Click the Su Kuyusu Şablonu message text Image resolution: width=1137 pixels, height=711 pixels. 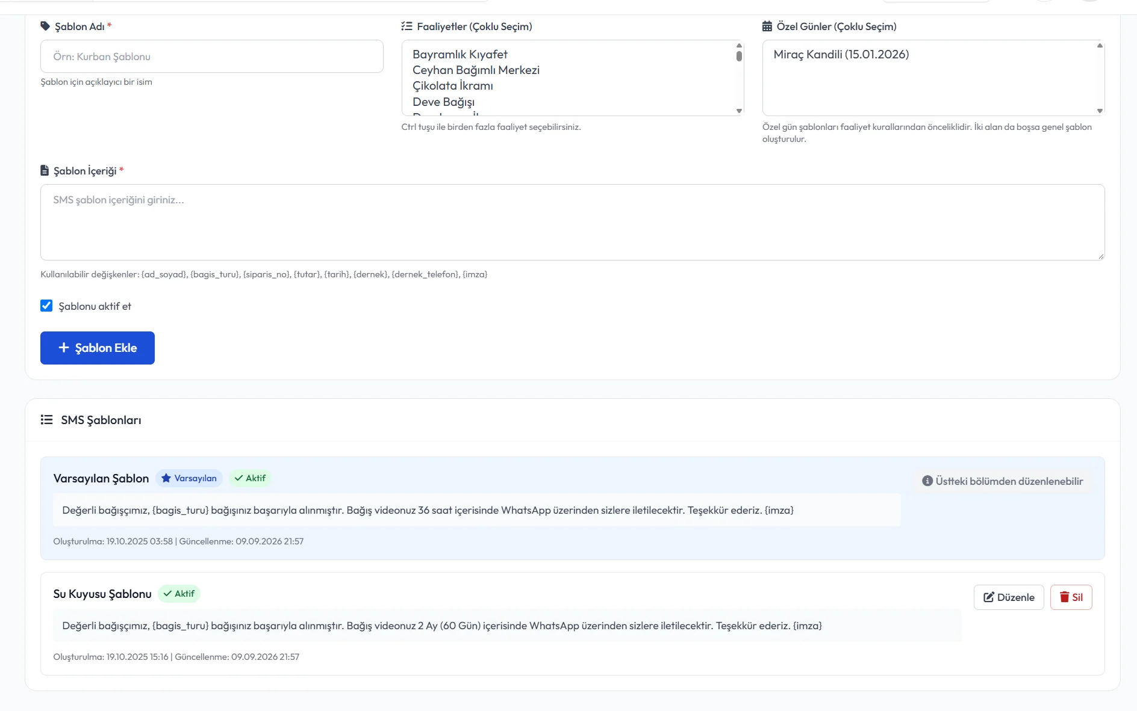pos(442,626)
